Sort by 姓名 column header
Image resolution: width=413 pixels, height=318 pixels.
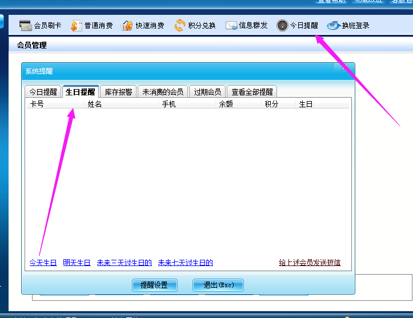122,104
